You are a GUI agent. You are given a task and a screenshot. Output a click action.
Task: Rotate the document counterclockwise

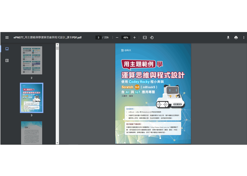(152, 37)
